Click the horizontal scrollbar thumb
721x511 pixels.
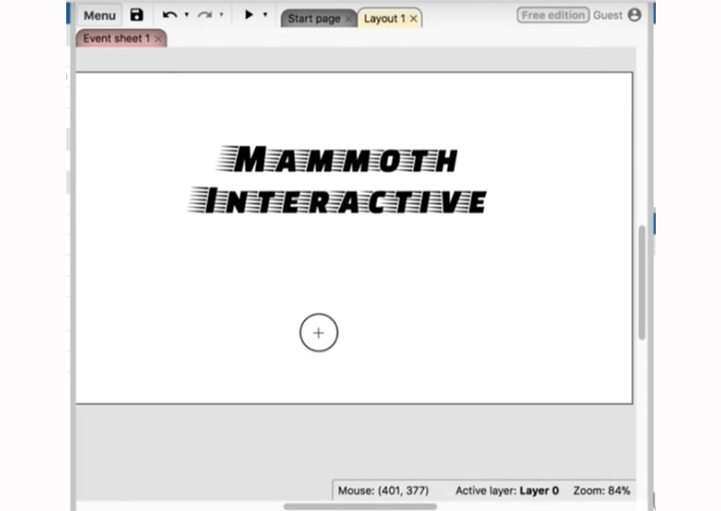point(360,506)
